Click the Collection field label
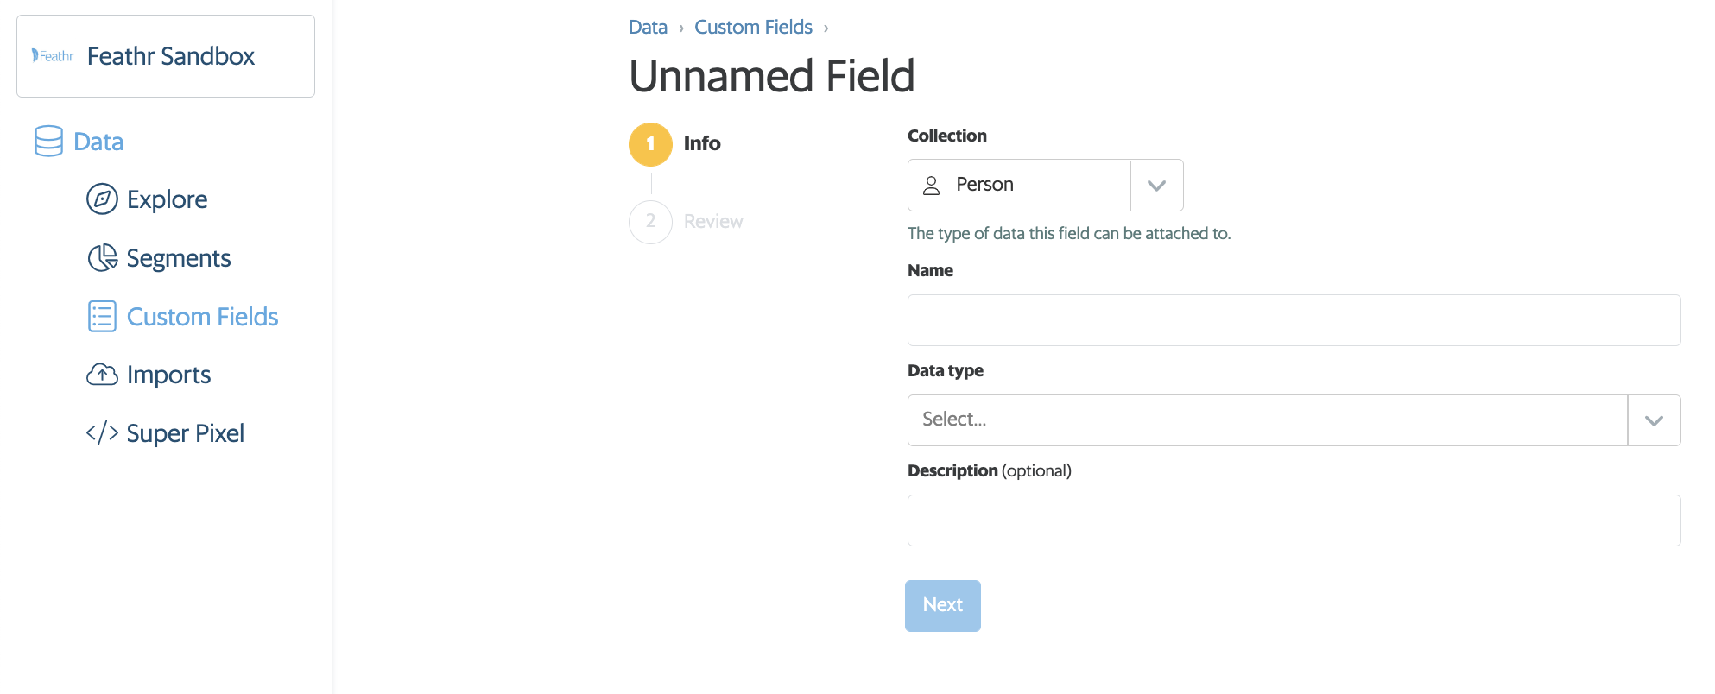1715x694 pixels. point(946,136)
